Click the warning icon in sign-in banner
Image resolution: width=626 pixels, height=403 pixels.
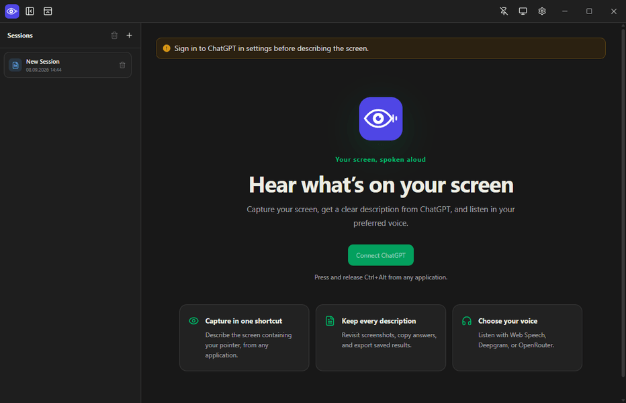pos(167,48)
